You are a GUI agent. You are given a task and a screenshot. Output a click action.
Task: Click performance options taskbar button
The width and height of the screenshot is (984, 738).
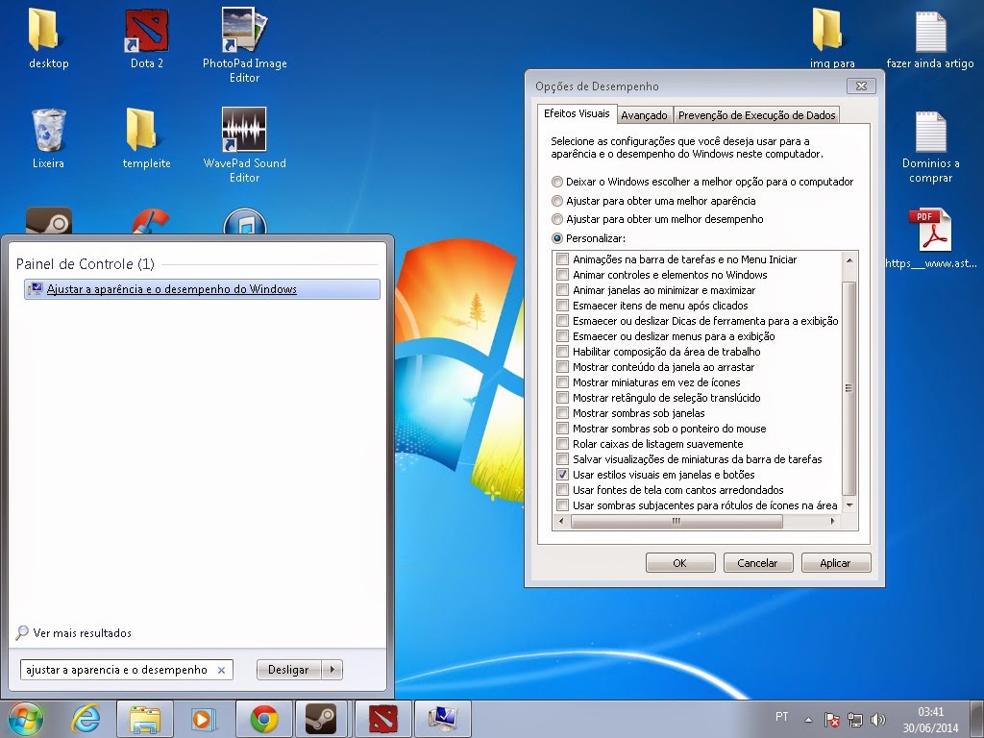tap(442, 719)
